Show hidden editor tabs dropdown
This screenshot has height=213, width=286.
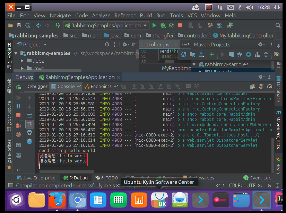click(x=185, y=44)
